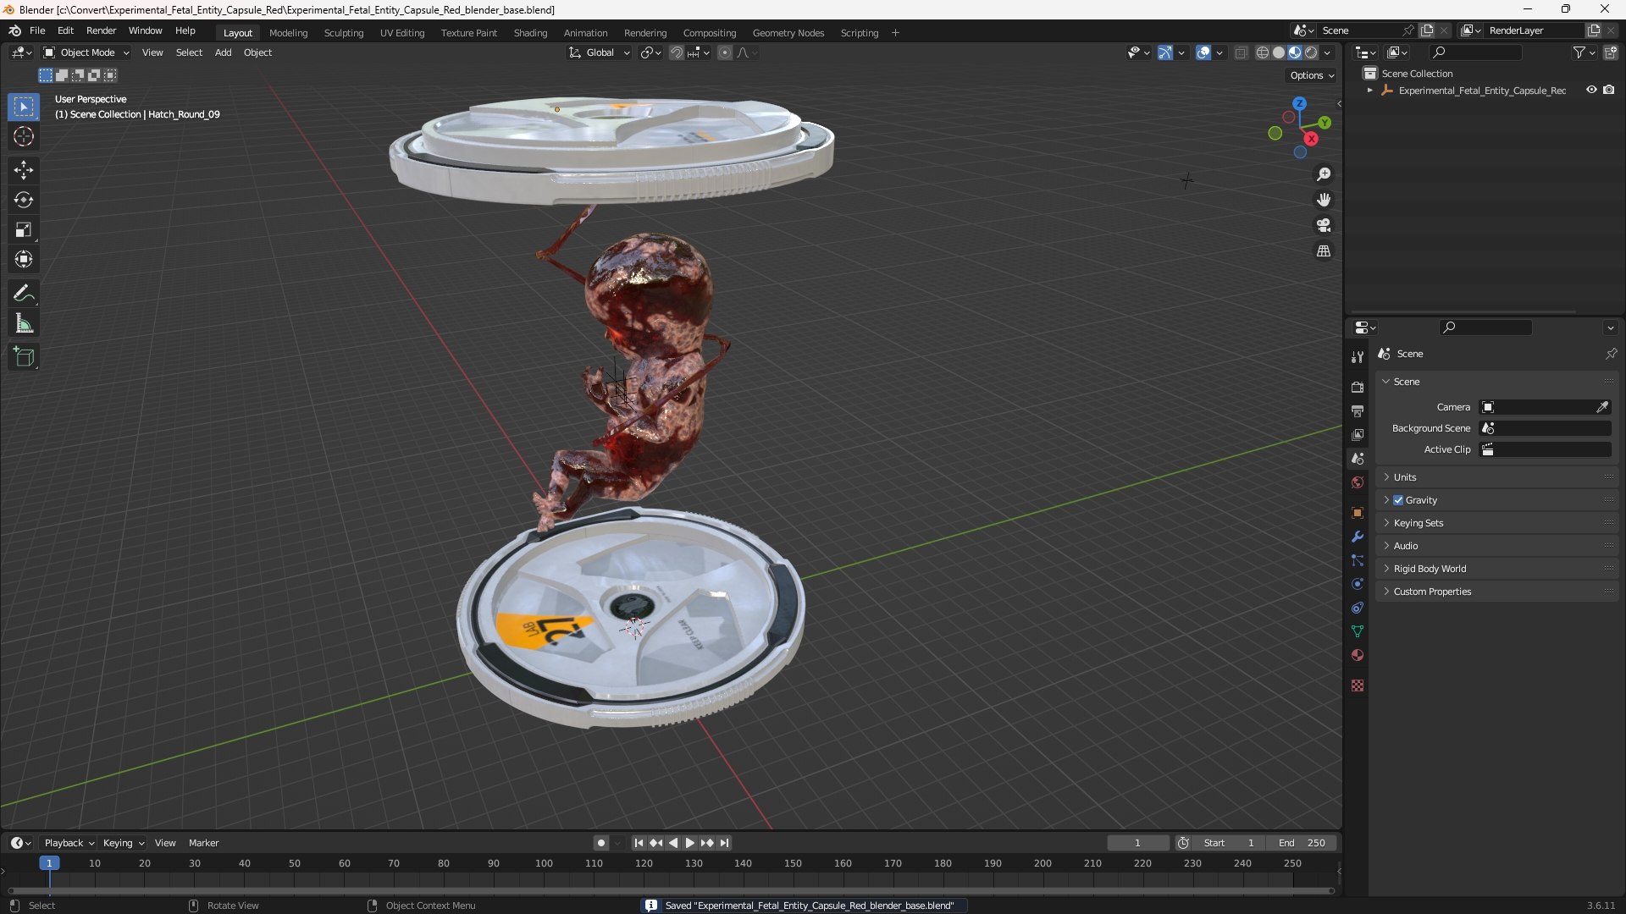The width and height of the screenshot is (1626, 914).
Task: Open the Add menu in viewport
Action: click(223, 52)
